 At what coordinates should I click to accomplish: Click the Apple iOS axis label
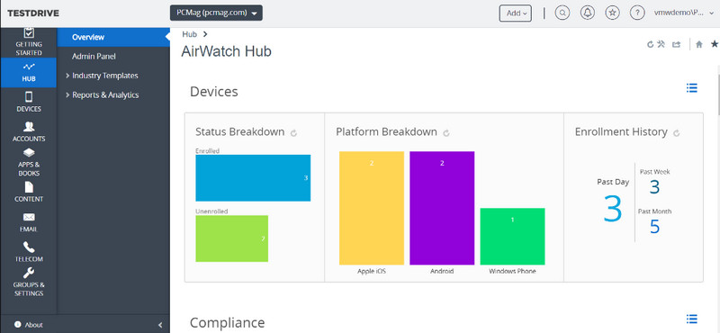pos(372,272)
